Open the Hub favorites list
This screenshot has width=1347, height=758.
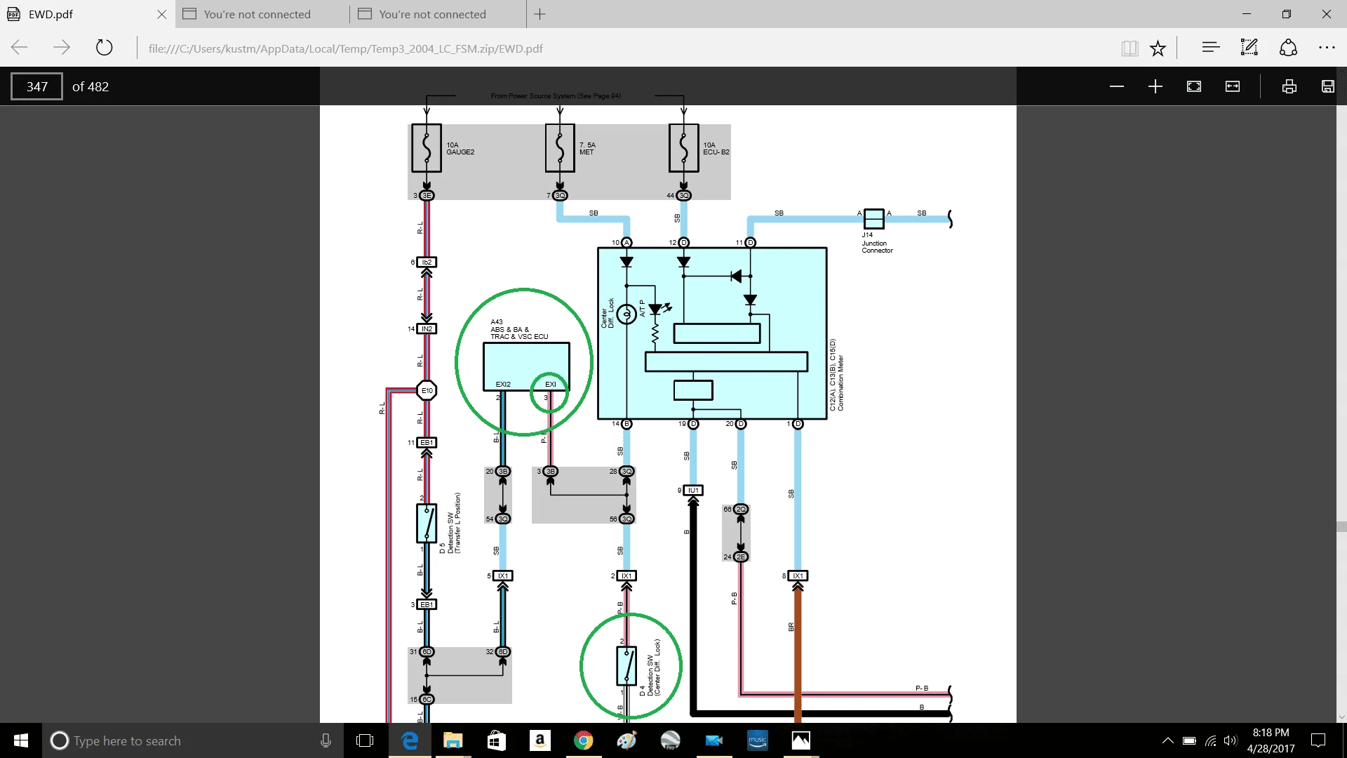point(1210,48)
